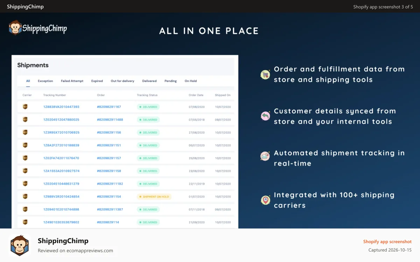The image size is (420, 262).
Task: Show the Out for delivery tab
Action: [x=122, y=81]
